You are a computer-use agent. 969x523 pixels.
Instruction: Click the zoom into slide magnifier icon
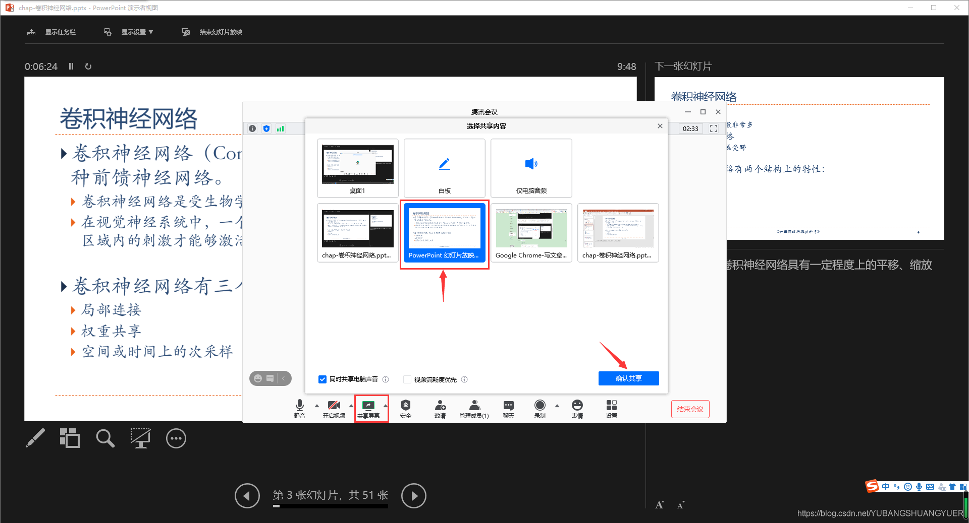click(105, 438)
